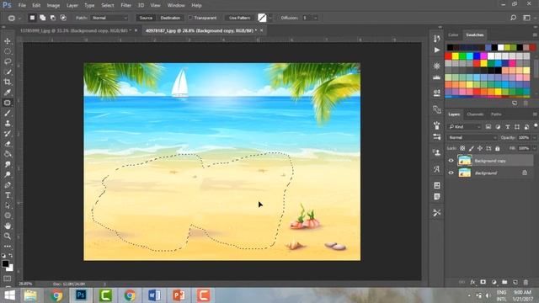Select the History Brush tool
Viewport: 539px width, 303px height.
click(x=8, y=133)
